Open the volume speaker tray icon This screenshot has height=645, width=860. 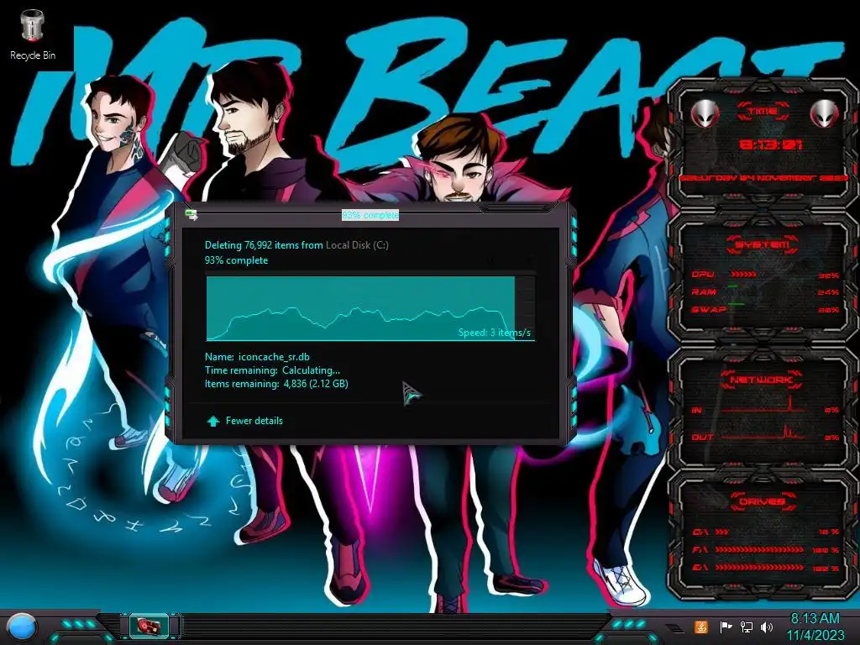point(766,627)
